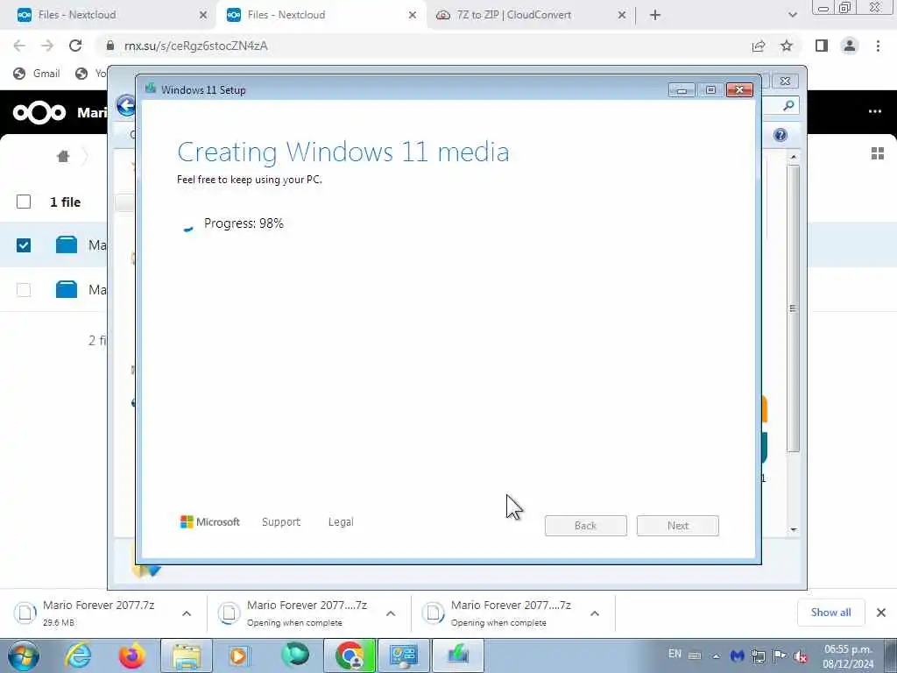Click Support link in Windows 11 Setup
Image resolution: width=897 pixels, height=673 pixels.
281,522
